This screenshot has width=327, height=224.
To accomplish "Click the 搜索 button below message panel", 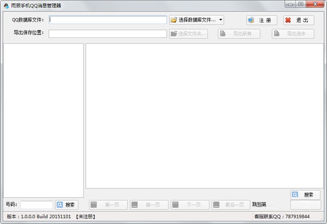I will click(305, 195).
